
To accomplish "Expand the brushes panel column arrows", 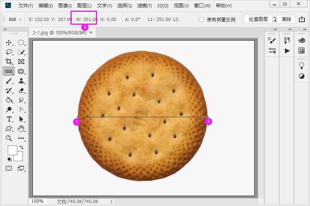I will [275, 29].
